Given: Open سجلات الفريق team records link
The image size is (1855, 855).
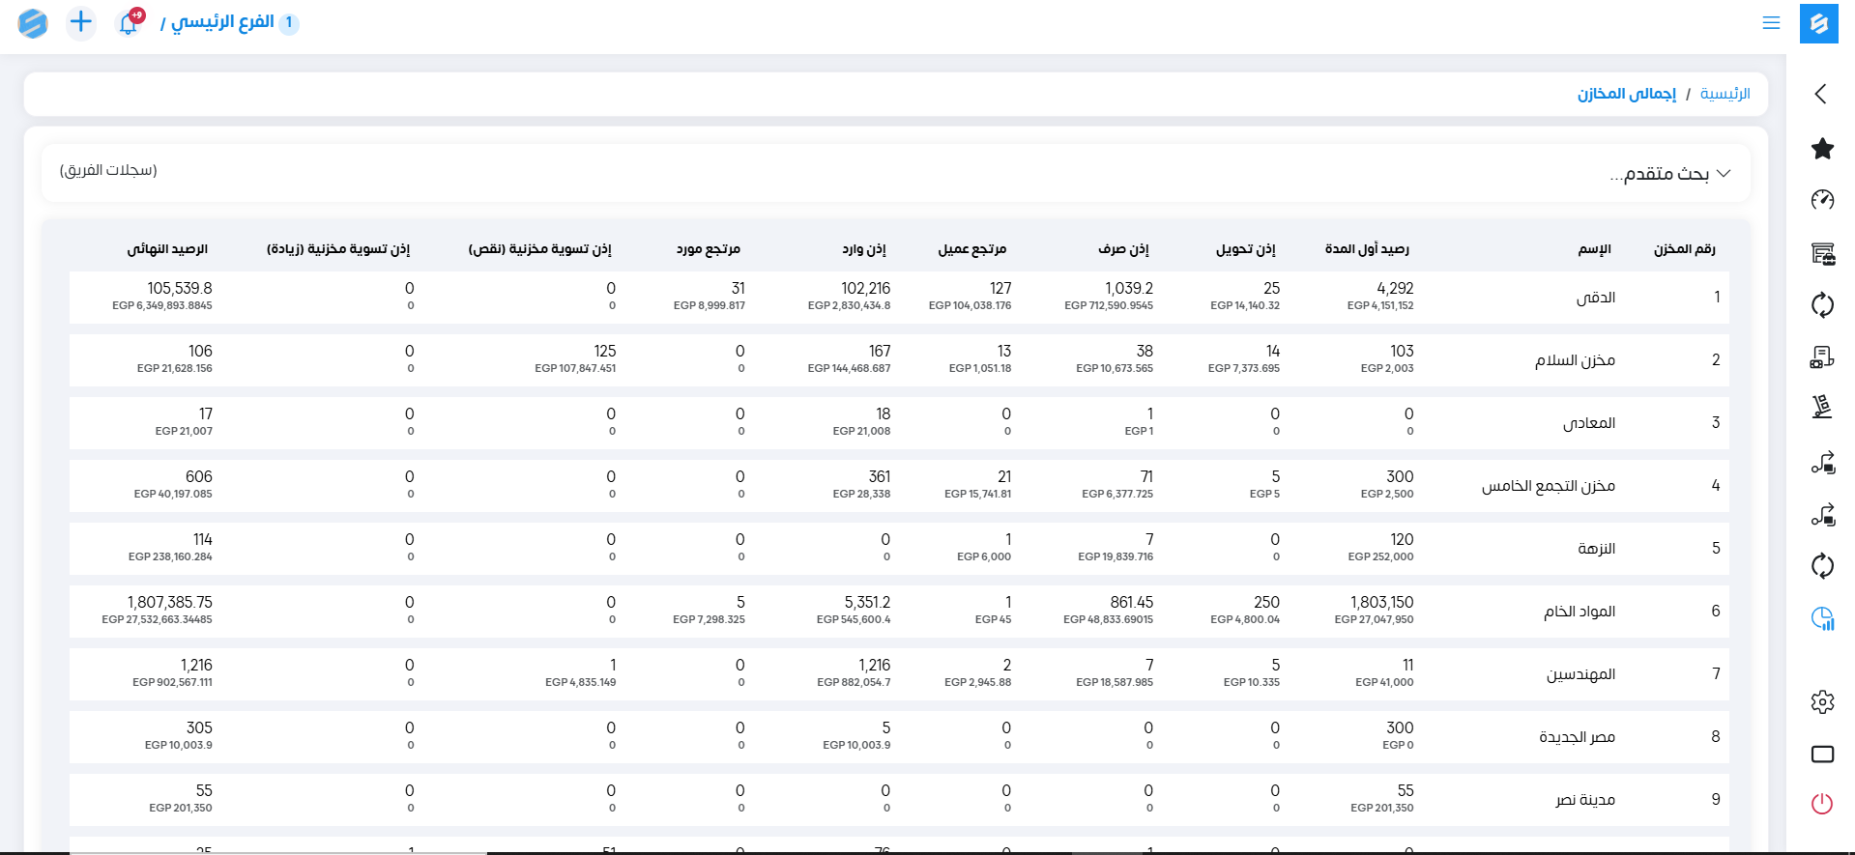Looking at the screenshot, I should click(108, 170).
